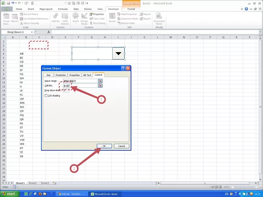Switch to Home ribbon tab
This screenshot has width=263, height=197.
click(19, 9)
